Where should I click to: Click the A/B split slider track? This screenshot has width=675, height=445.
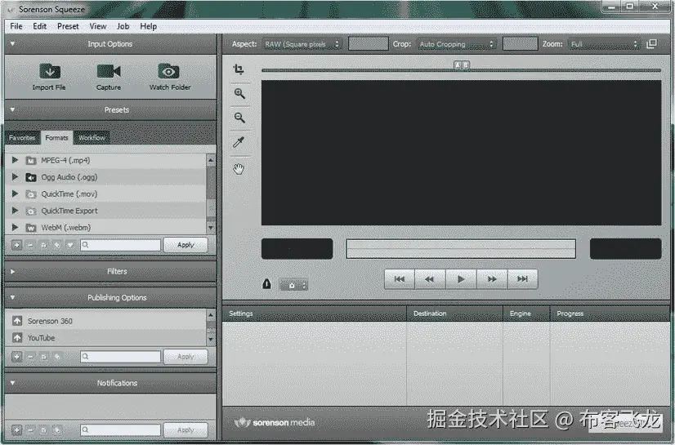[x=461, y=70]
